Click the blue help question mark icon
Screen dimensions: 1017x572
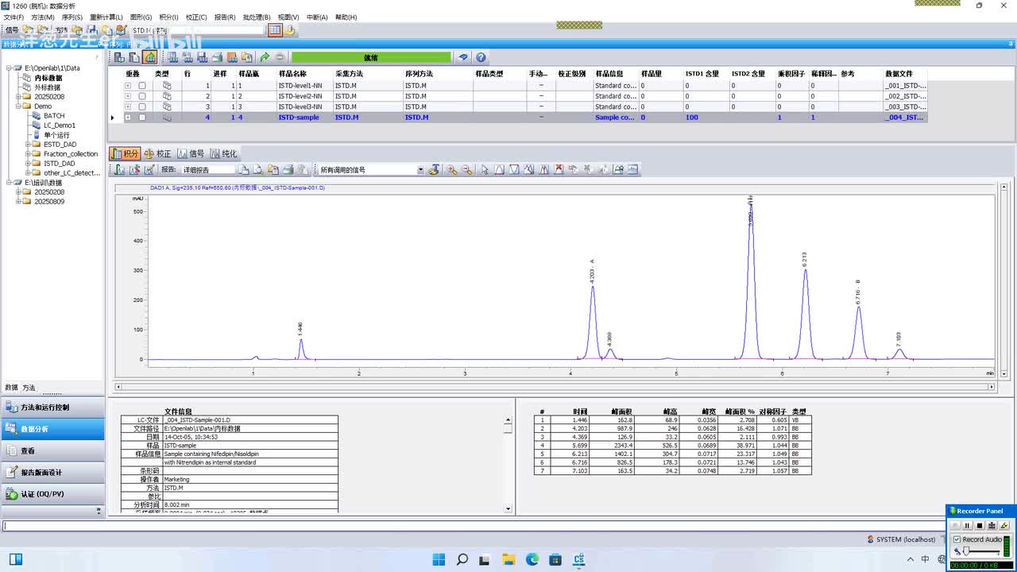(x=481, y=57)
